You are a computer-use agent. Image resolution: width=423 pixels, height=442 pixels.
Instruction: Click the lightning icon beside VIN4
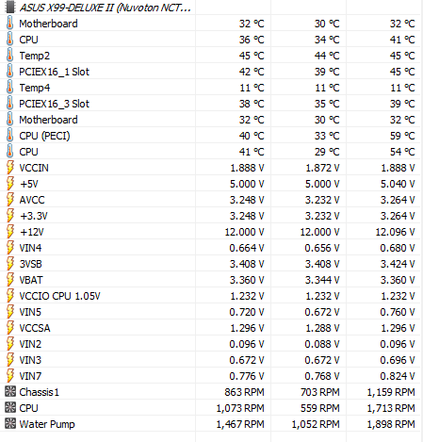(x=10, y=248)
